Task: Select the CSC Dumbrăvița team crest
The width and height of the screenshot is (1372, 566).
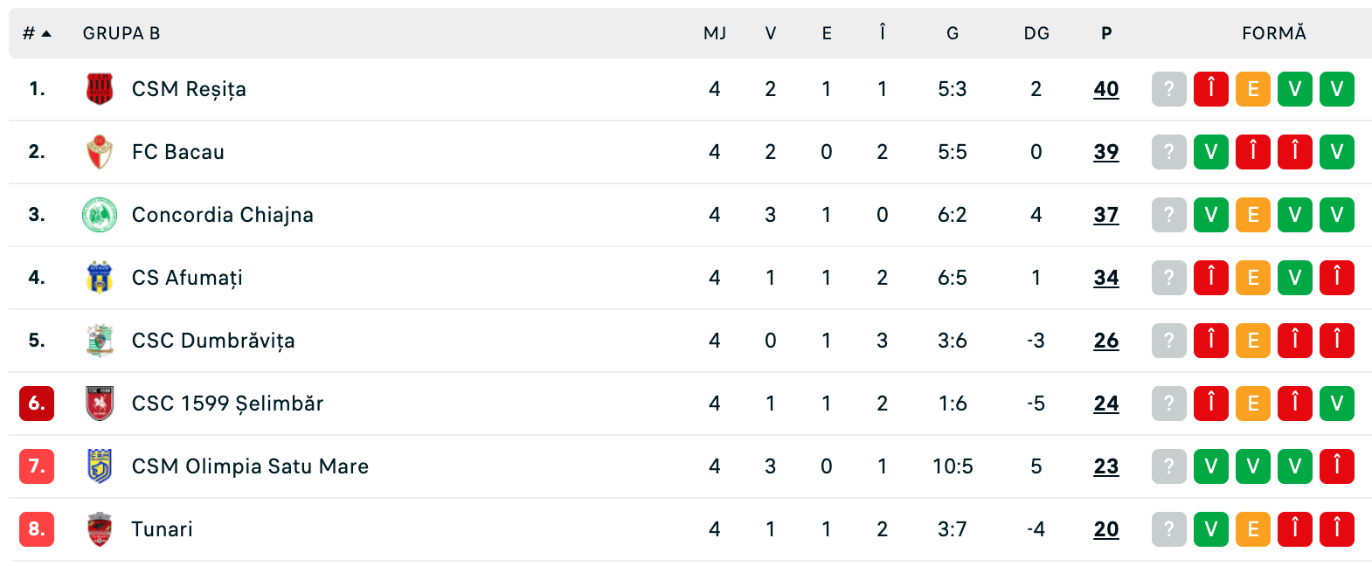Action: click(x=100, y=341)
